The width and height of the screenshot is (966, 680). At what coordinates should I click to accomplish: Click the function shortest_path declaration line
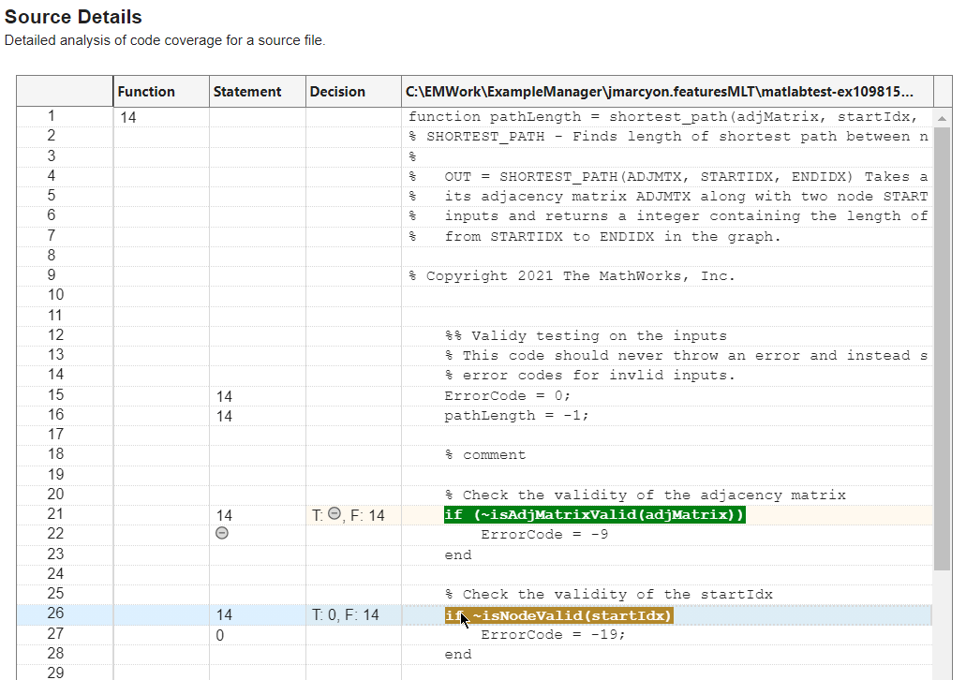tap(665, 117)
